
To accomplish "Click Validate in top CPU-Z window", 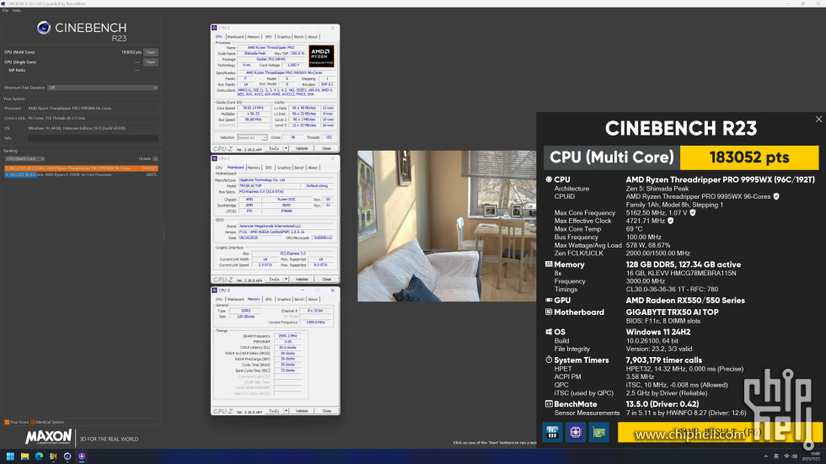I will tap(302, 148).
